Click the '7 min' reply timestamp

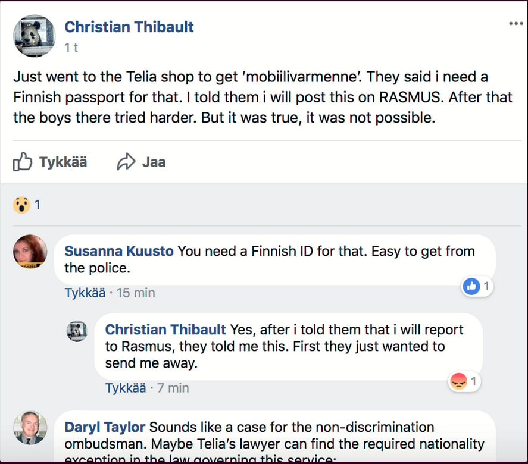pyautogui.click(x=173, y=388)
